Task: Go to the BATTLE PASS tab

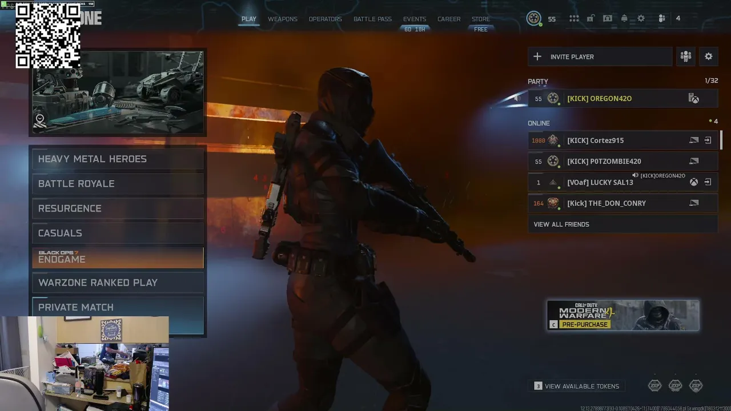Action: click(372, 19)
